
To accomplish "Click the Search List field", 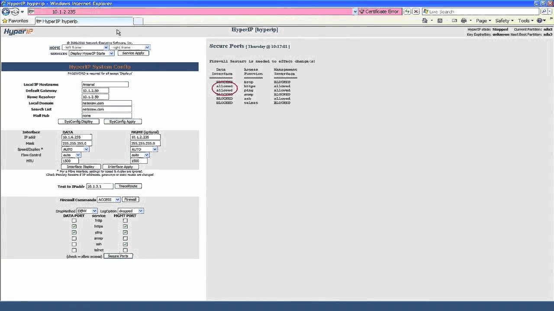I will click(106, 109).
